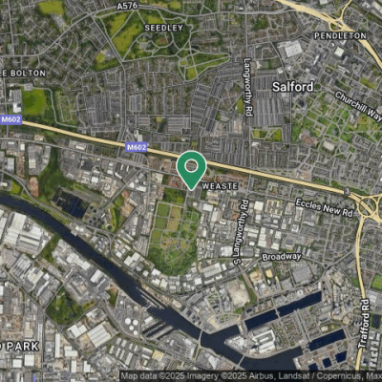Image resolution: width=382 pixels, height=382 pixels.
Task: Click the M602 road shield at left edge
Action: click(11, 119)
